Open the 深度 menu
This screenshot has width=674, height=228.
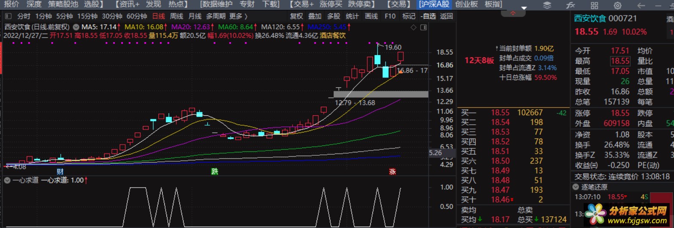point(34,4)
